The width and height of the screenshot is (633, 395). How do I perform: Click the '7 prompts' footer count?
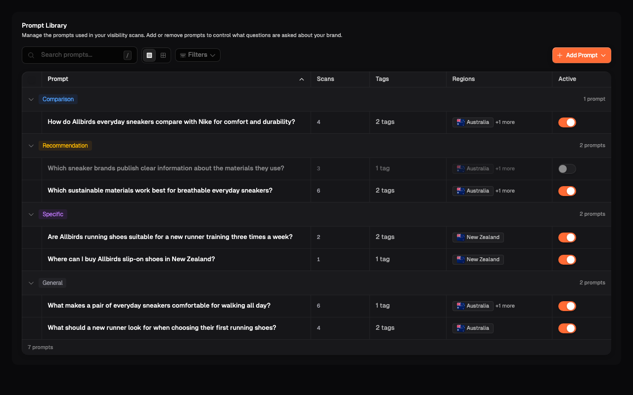[x=41, y=347]
